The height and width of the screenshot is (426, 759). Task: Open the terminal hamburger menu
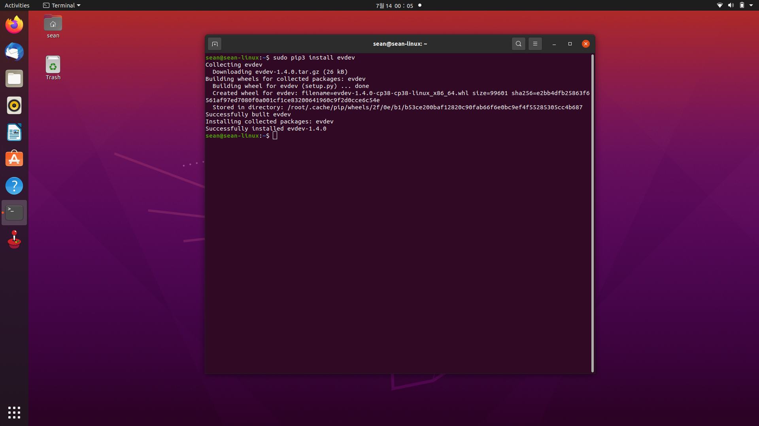click(535, 44)
